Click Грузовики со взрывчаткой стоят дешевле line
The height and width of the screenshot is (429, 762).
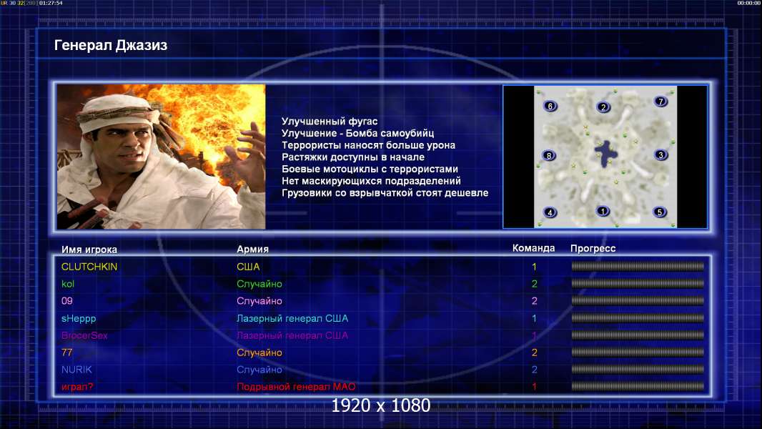385,193
